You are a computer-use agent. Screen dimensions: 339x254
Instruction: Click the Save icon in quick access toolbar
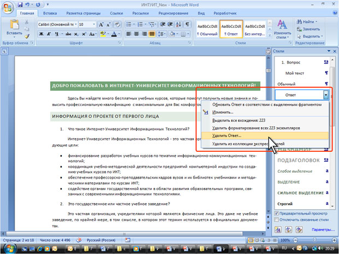[x=20, y=4]
